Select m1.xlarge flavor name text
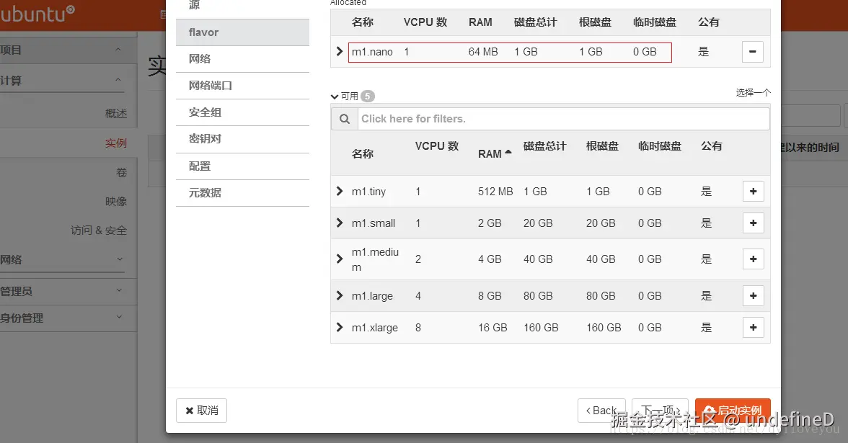The image size is (848, 443). coord(375,328)
